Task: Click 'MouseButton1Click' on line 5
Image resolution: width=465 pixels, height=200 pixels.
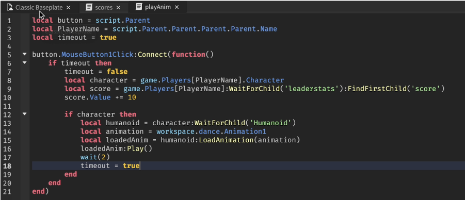Action: (x=98, y=55)
